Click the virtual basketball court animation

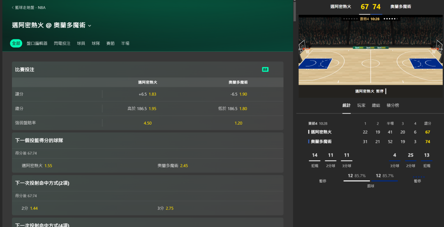pos(370,51)
